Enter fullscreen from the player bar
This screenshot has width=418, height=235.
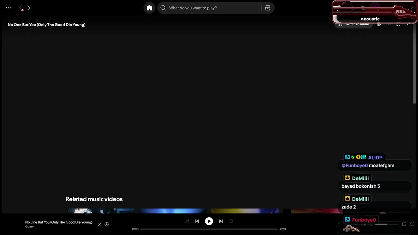click(412, 225)
